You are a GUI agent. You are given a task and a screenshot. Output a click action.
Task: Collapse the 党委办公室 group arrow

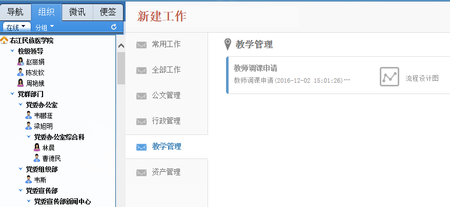tap(21, 105)
